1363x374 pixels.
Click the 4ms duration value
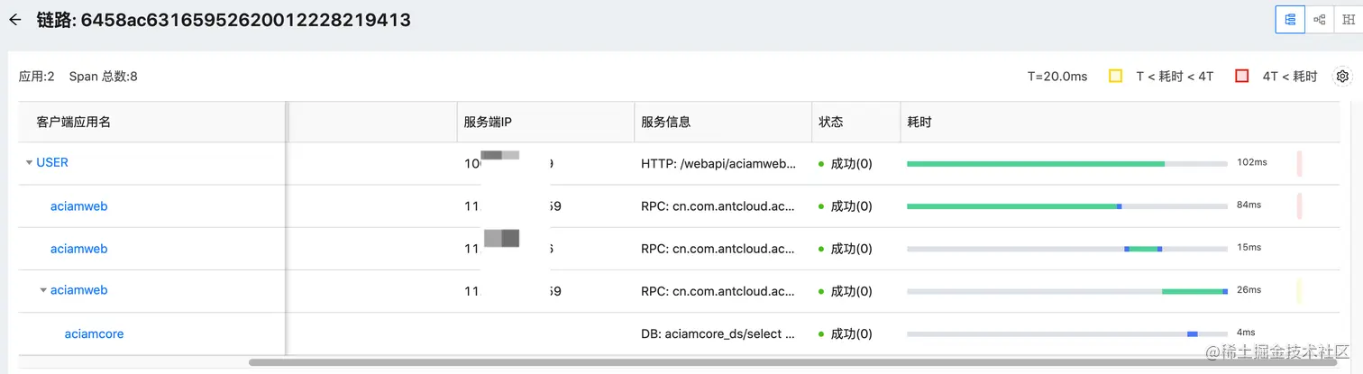[x=1246, y=333]
